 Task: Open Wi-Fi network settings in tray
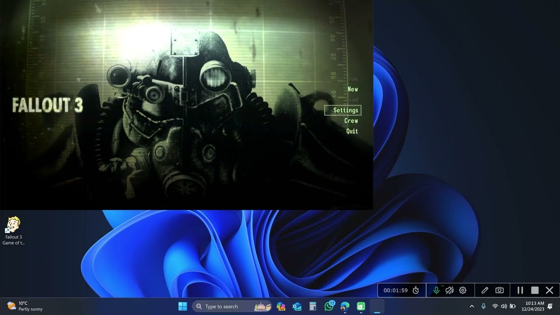point(495,306)
